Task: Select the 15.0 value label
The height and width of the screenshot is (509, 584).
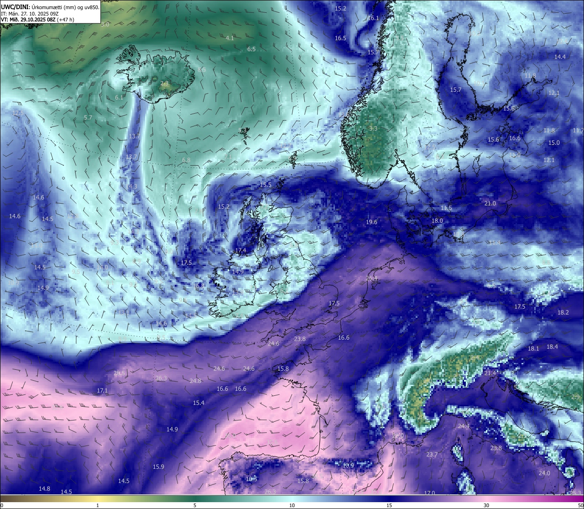Action: [554, 143]
